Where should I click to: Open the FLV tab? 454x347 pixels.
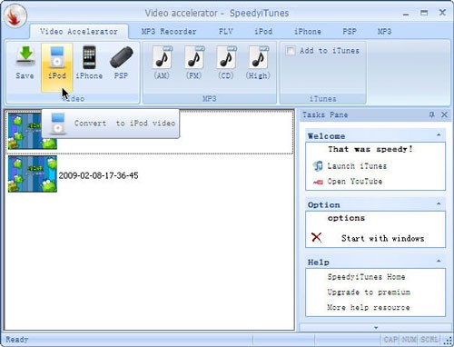coord(226,32)
